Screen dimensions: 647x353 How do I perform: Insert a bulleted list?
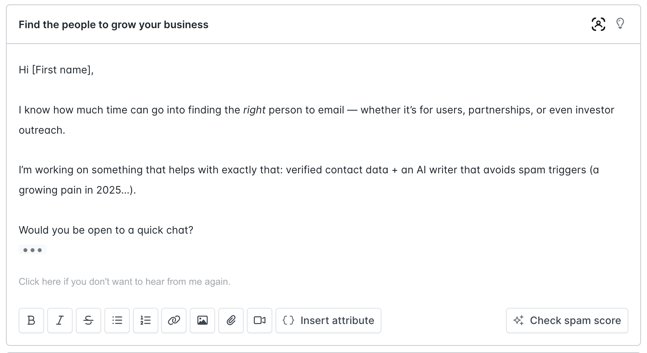117,320
